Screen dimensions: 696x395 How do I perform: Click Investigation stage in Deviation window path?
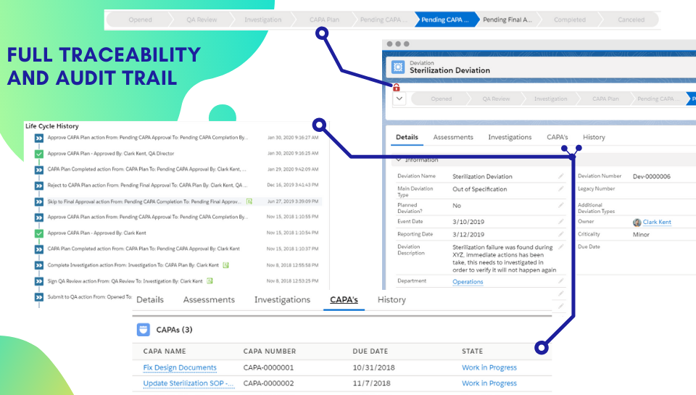(x=551, y=99)
